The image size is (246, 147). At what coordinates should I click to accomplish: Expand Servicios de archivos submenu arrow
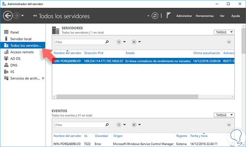43,78
